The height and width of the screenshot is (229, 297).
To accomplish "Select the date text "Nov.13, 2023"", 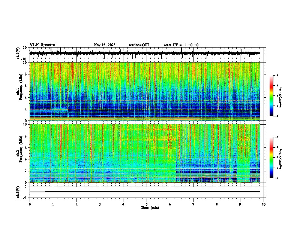I will [105, 45].
